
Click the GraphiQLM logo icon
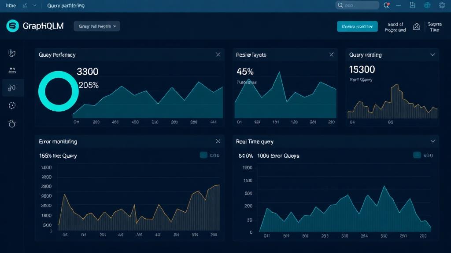(x=12, y=26)
